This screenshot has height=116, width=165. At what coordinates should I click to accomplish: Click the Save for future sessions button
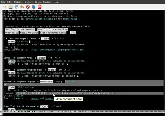click(53, 29)
